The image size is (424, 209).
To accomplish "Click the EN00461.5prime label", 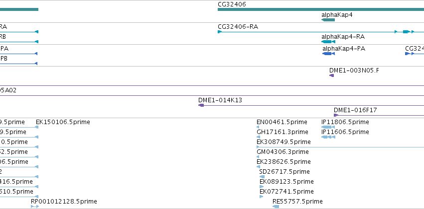I will click(282, 122).
